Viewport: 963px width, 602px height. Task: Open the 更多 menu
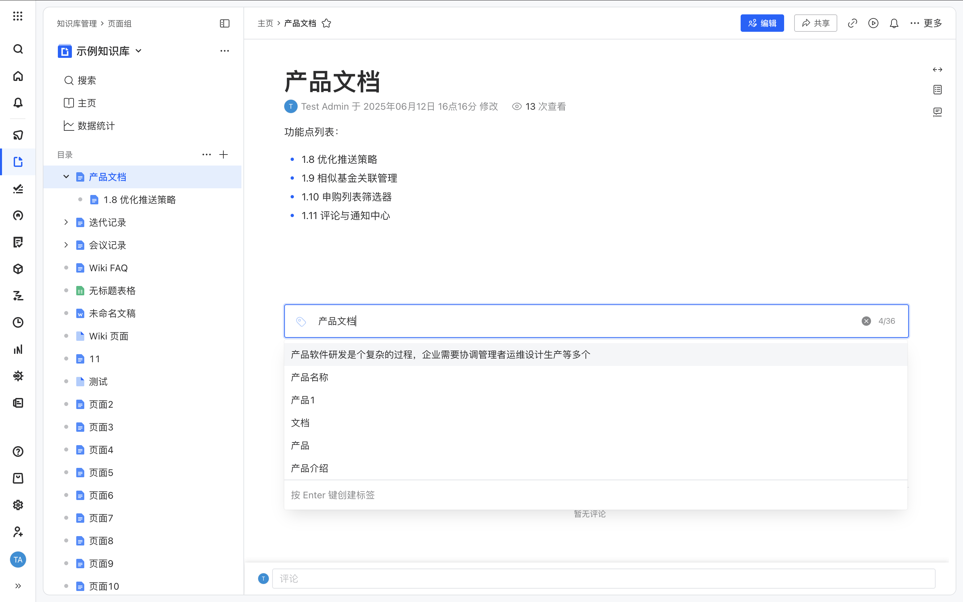pyautogui.click(x=926, y=23)
